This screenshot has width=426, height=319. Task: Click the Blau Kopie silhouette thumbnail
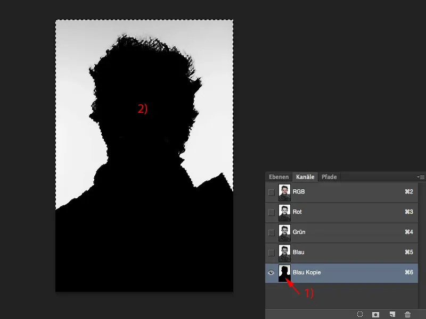tap(284, 273)
